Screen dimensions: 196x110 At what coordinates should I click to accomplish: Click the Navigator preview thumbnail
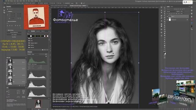pyautogui.click(x=38, y=104)
